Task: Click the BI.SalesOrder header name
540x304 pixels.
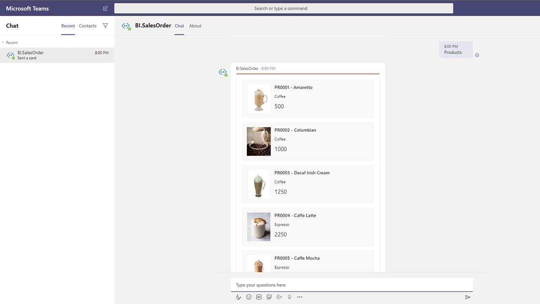Action: (x=153, y=25)
